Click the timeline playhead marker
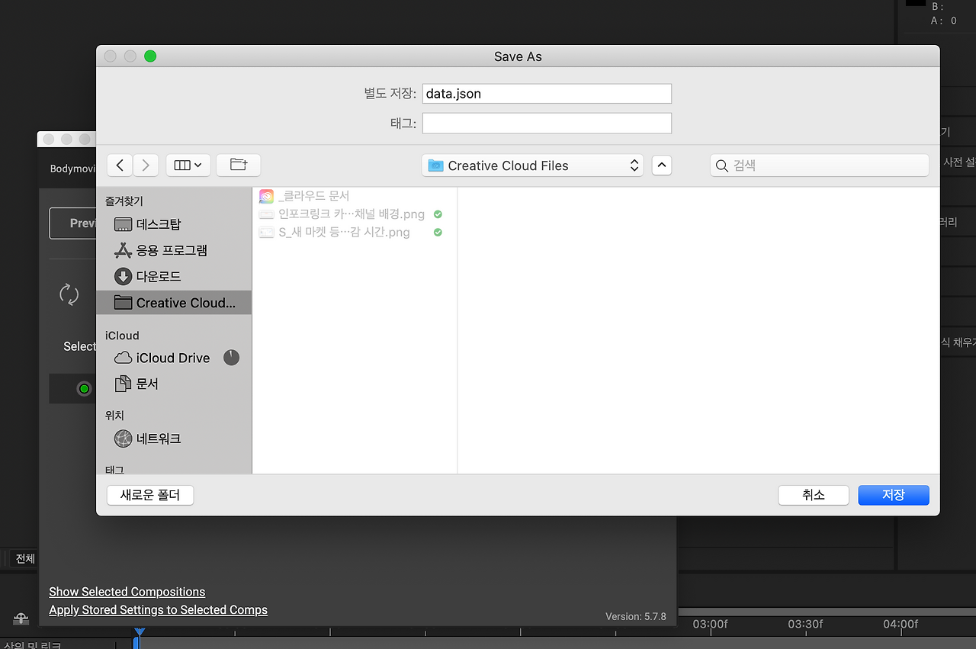 point(139,632)
